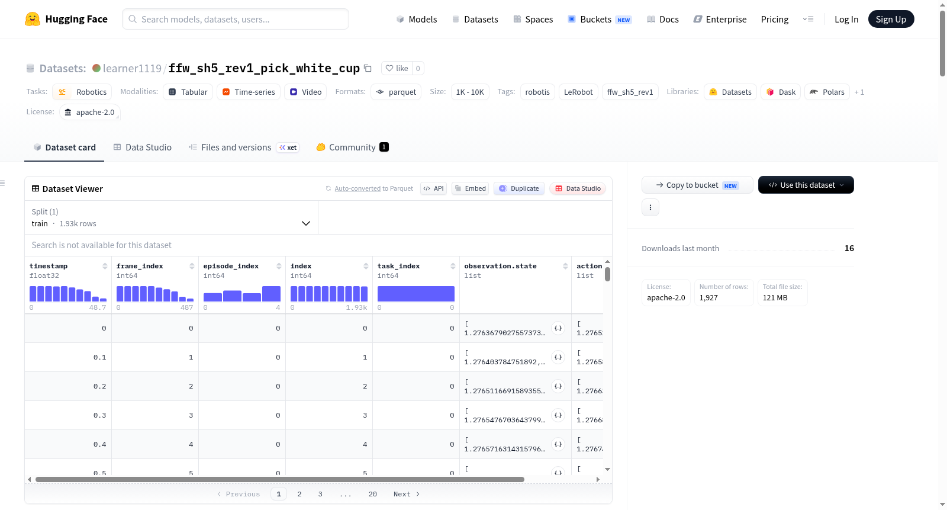This screenshot has width=947, height=510.
Task: Select the parquet format tag
Action: [x=396, y=92]
